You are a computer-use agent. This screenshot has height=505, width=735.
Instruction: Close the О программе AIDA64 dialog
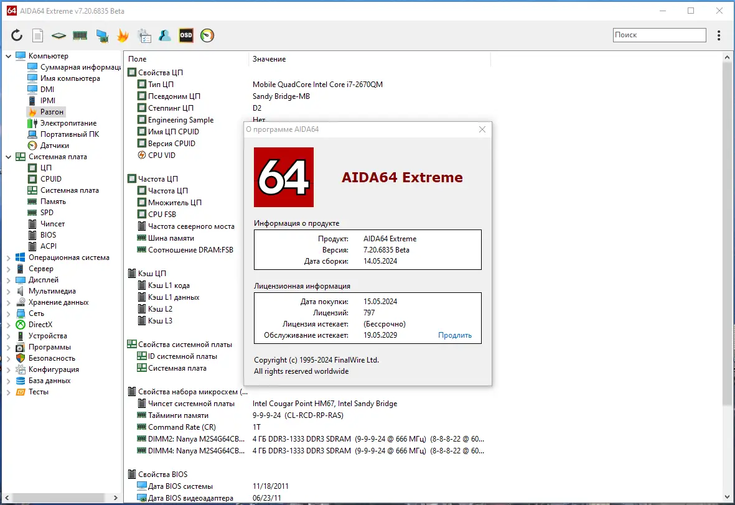tap(482, 129)
